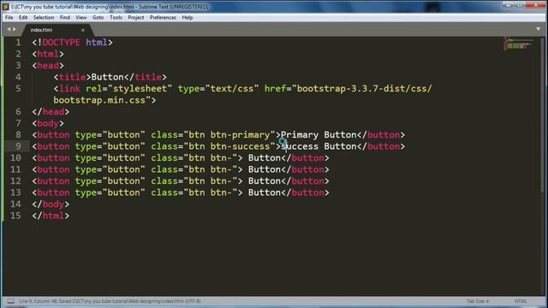548x308 pixels.
Task: Click 'bootstrap.min.css' on the wrapped line
Action: (99, 100)
